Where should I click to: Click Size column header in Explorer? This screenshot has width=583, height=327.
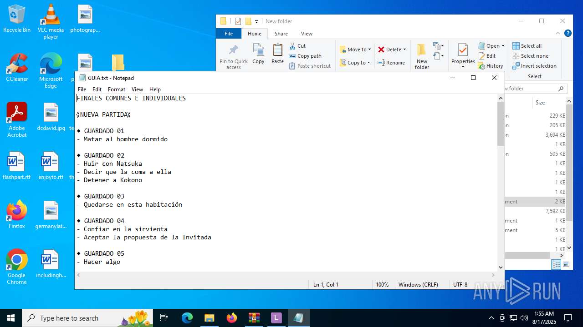click(548, 103)
